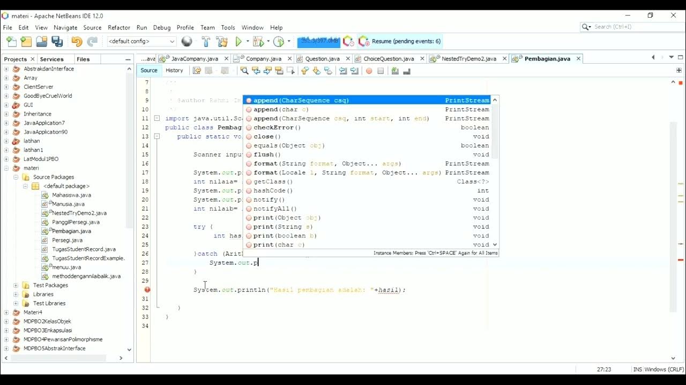The width and height of the screenshot is (686, 385).
Task: Collapse the materi project node
Action: (x=6, y=168)
